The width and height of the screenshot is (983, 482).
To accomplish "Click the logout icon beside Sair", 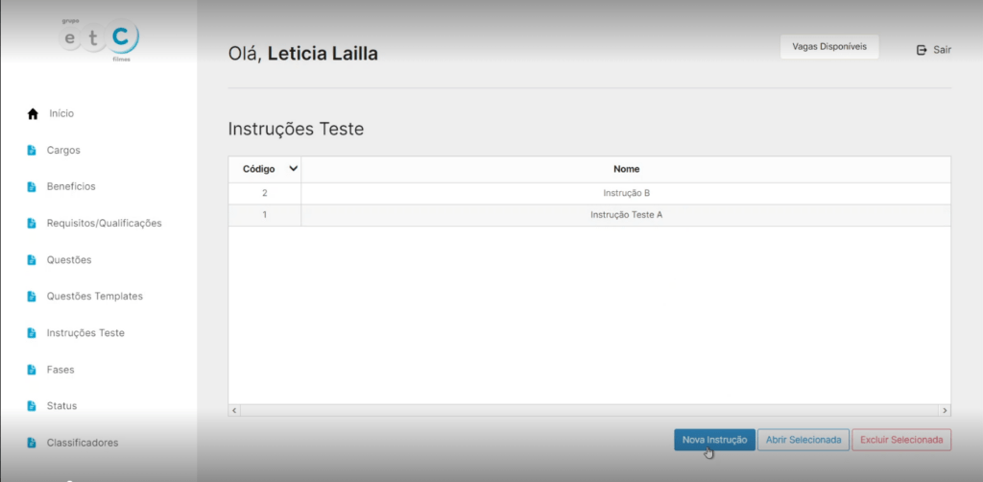I will click(922, 50).
